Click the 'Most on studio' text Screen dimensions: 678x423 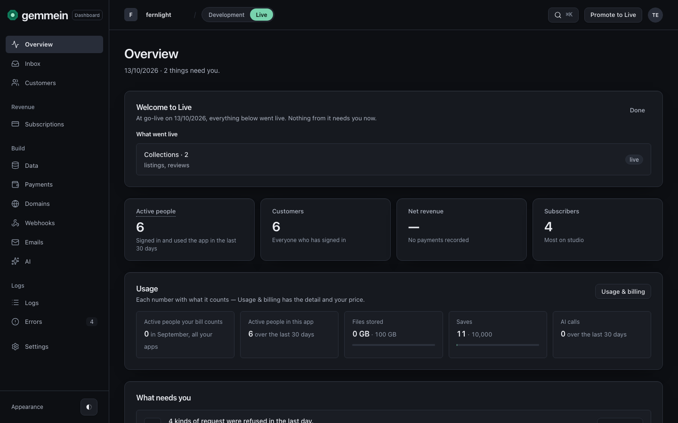564,240
